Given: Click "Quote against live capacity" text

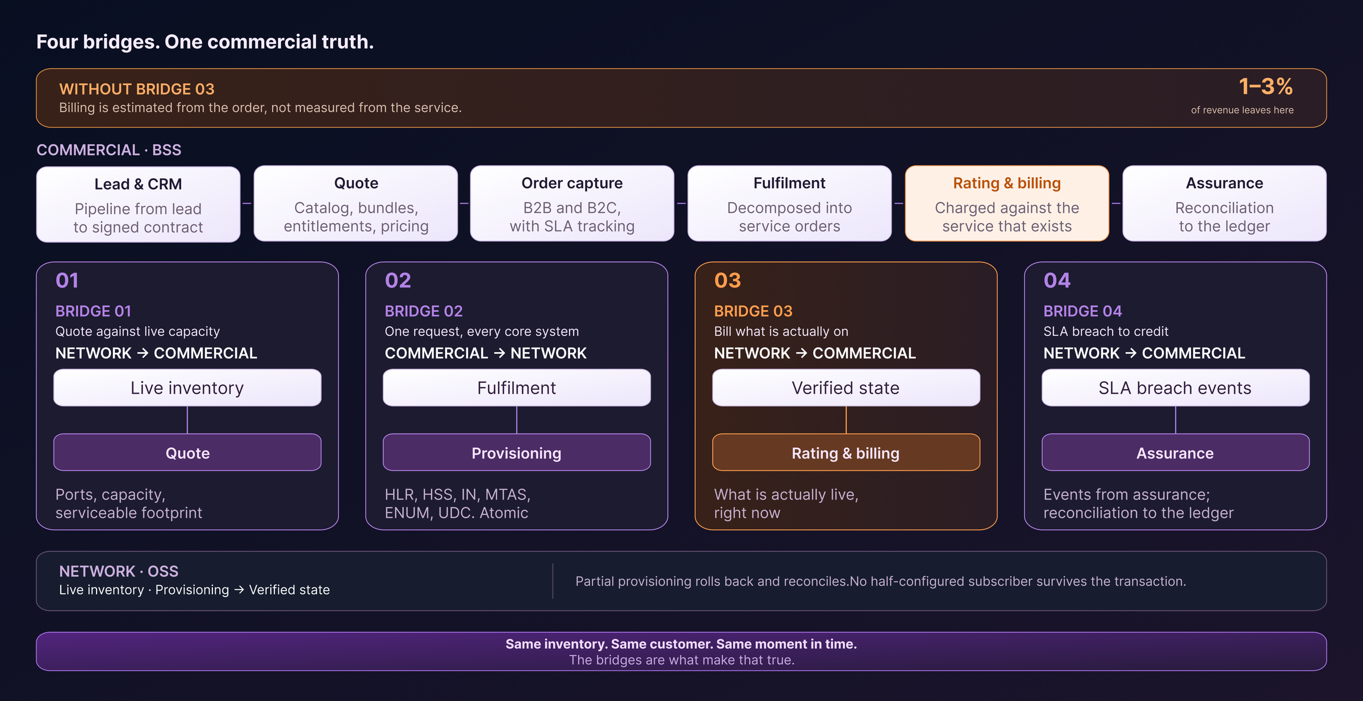Looking at the screenshot, I should coord(137,331).
